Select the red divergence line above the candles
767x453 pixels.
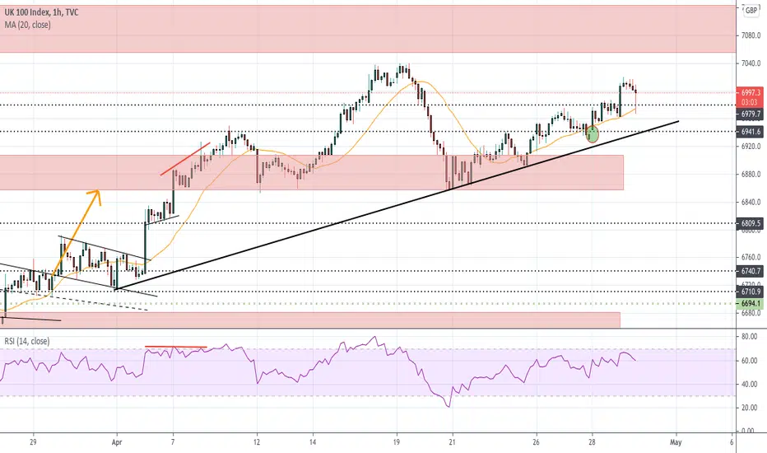[x=185, y=159]
